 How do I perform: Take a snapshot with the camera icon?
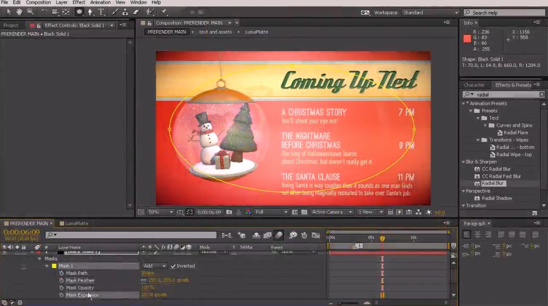pos(229,212)
